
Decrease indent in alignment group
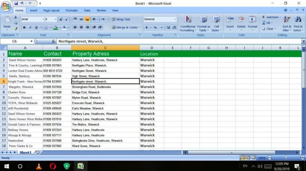click(94, 27)
